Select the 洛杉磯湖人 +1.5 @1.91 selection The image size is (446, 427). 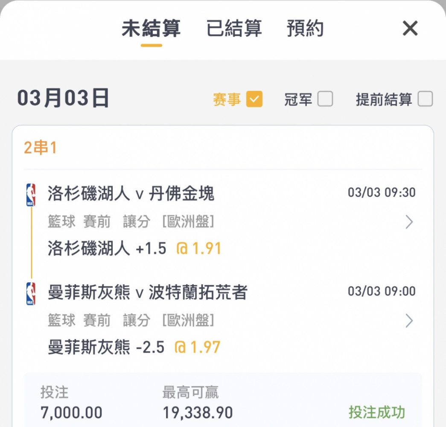pyautogui.click(x=134, y=248)
